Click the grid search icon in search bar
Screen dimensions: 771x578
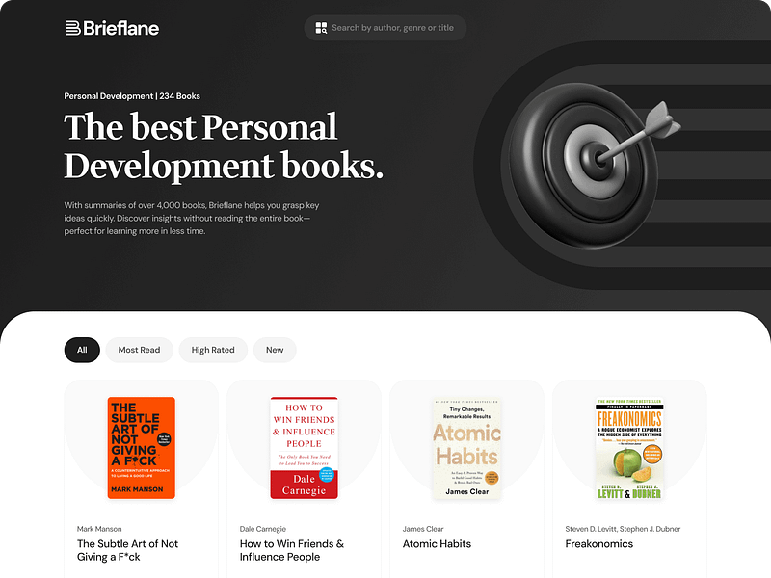(x=321, y=28)
